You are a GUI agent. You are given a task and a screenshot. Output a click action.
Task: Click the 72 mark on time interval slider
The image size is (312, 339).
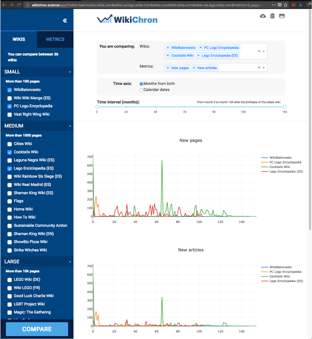[185, 107]
